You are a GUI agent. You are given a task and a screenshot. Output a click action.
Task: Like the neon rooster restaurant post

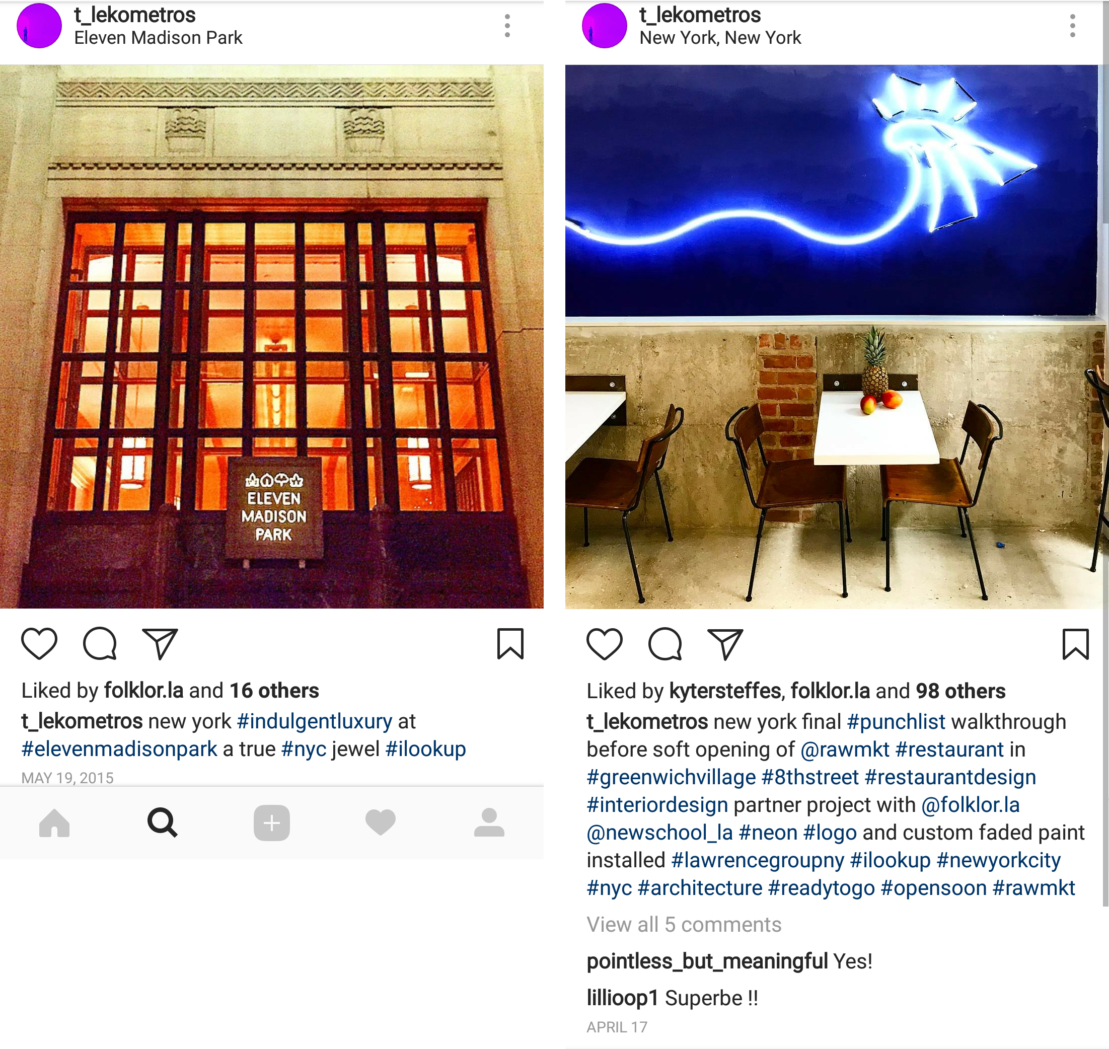(x=605, y=644)
